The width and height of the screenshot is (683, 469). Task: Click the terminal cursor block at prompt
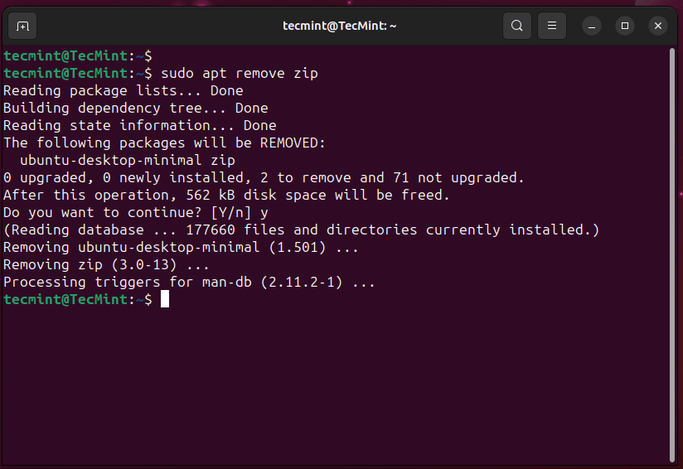click(165, 299)
